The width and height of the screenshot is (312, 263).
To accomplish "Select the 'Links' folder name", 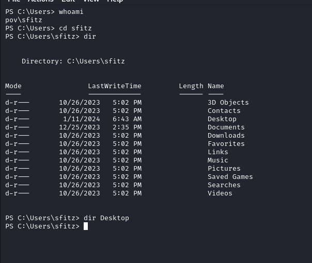I will pos(218,152).
